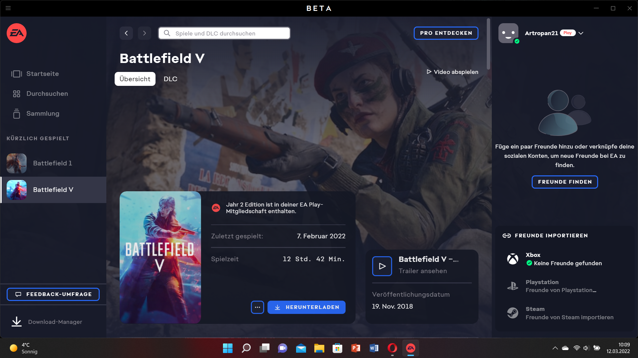Click the Pro entdecken button

click(446, 33)
